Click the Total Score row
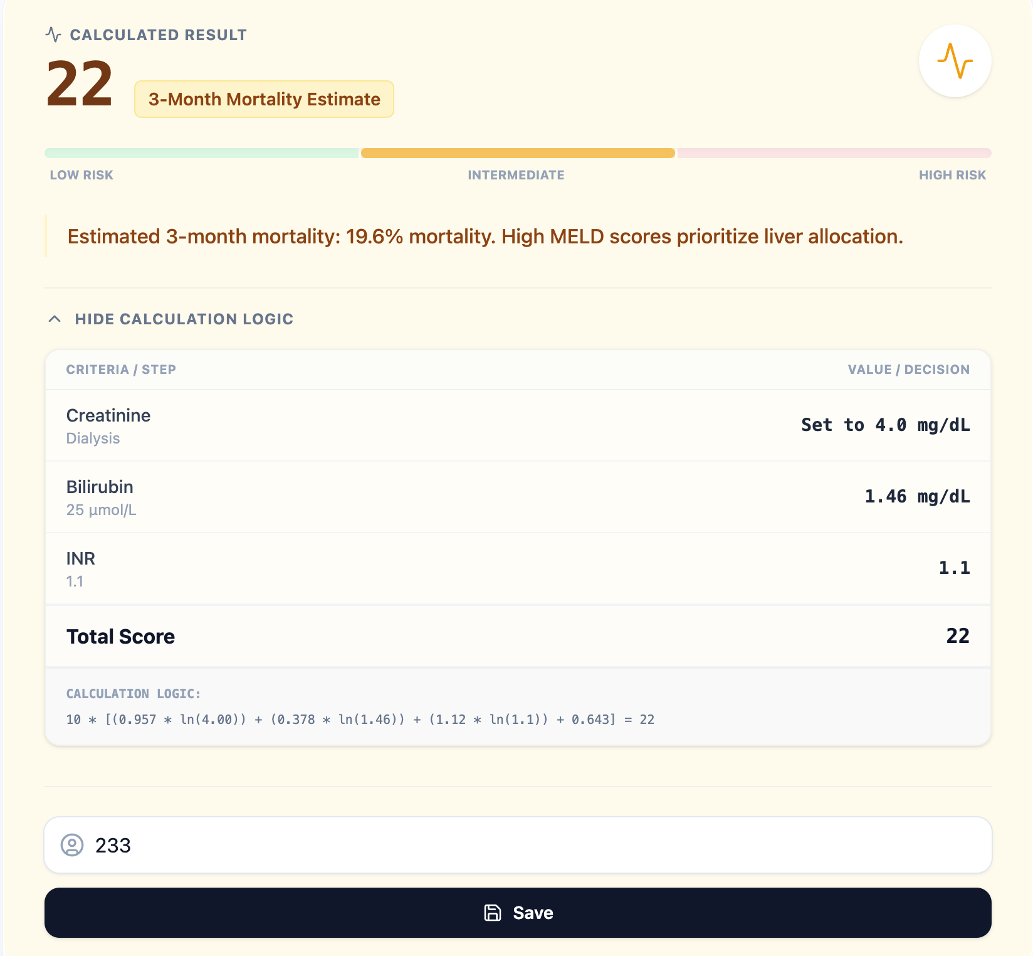The height and width of the screenshot is (956, 1033). coord(518,636)
